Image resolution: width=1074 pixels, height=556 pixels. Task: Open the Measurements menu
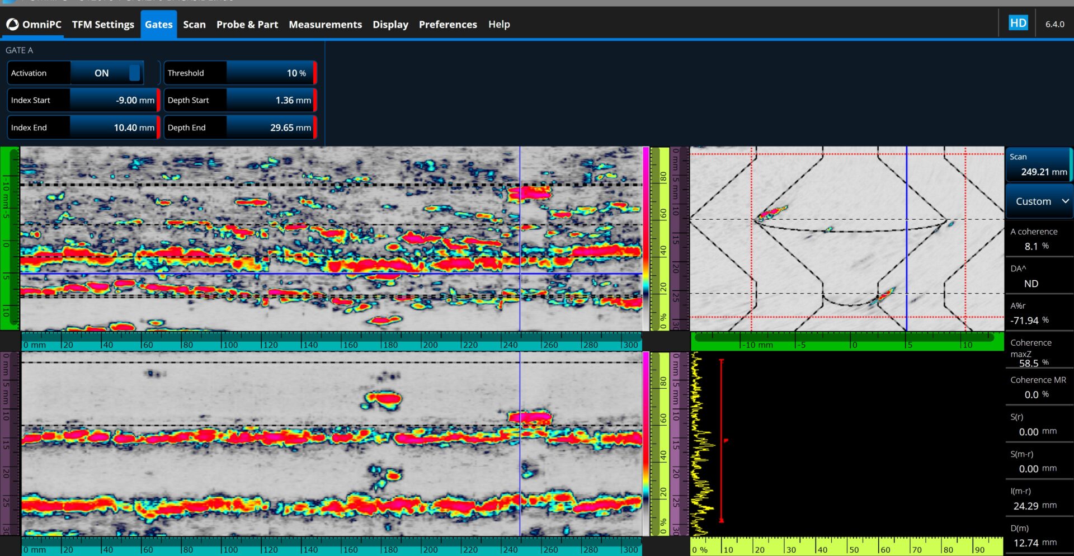click(325, 25)
